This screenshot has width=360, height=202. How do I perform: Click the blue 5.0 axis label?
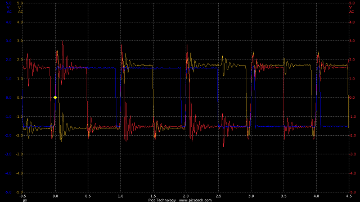point(8,3)
